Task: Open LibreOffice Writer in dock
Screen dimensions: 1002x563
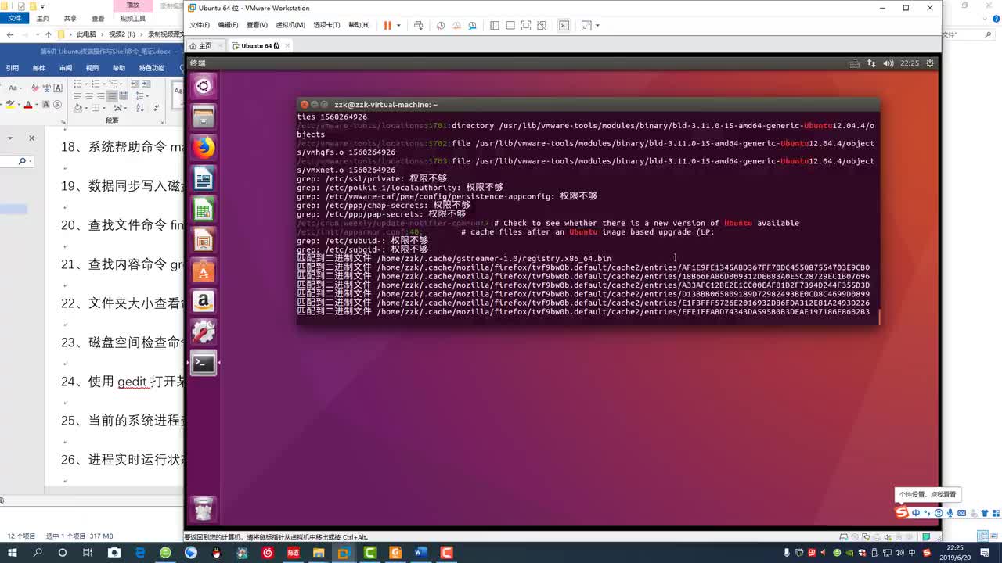Action: [204, 179]
